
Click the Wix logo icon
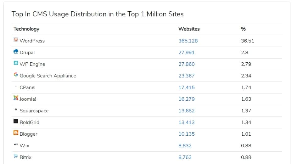[x=16, y=144]
